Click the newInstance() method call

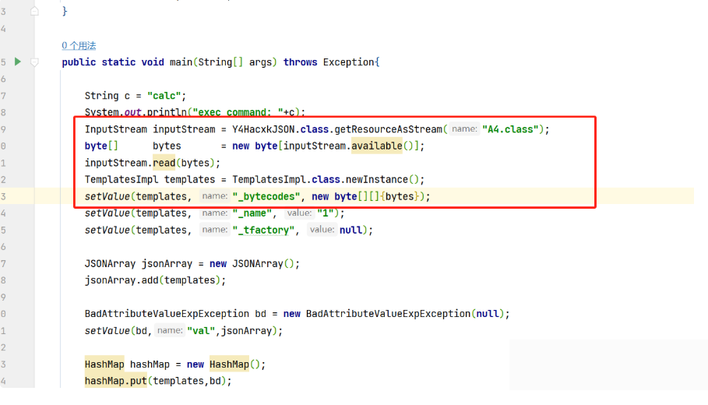click(x=382, y=180)
